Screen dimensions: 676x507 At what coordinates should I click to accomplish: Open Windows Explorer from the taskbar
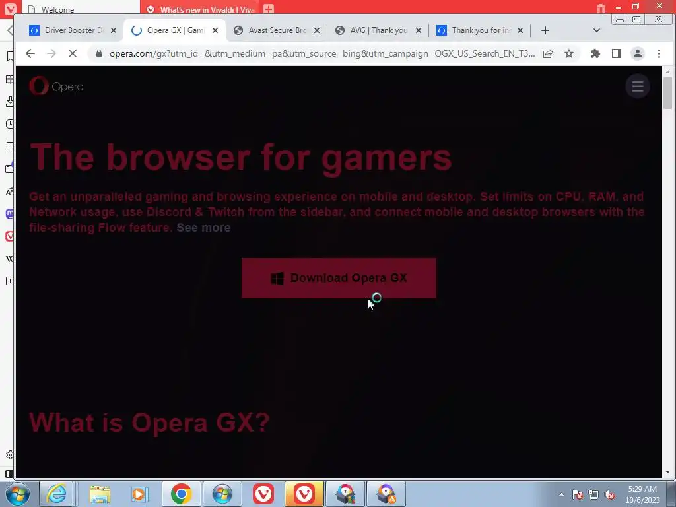pos(100,494)
